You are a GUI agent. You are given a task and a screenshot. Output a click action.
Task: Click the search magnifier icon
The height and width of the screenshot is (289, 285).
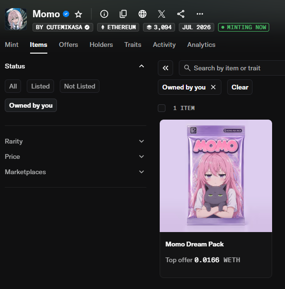(187, 68)
